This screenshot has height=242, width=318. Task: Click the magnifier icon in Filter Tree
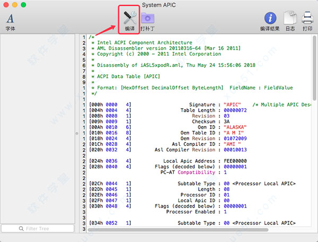[x=21, y=229]
